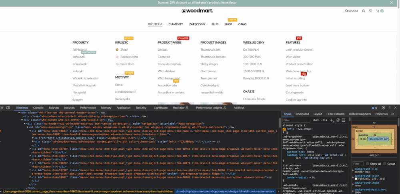Image resolution: width=400 pixels, height=194 pixels.
Task: Open the DevTools issues counter badge
Action: (x=374, y=108)
